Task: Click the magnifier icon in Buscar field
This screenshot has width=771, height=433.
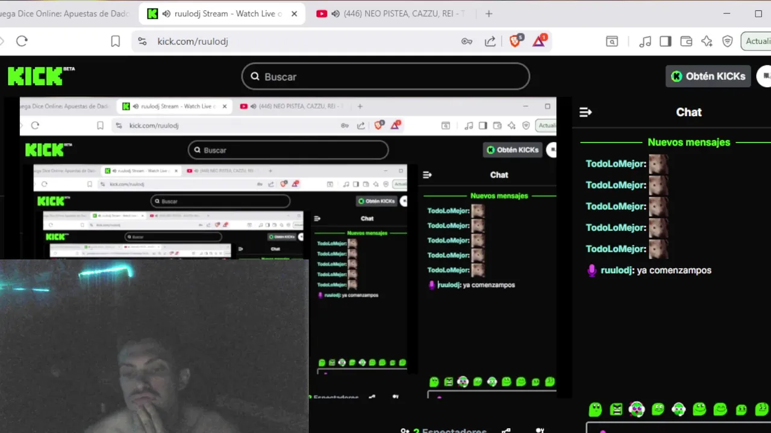Action: tap(255, 76)
